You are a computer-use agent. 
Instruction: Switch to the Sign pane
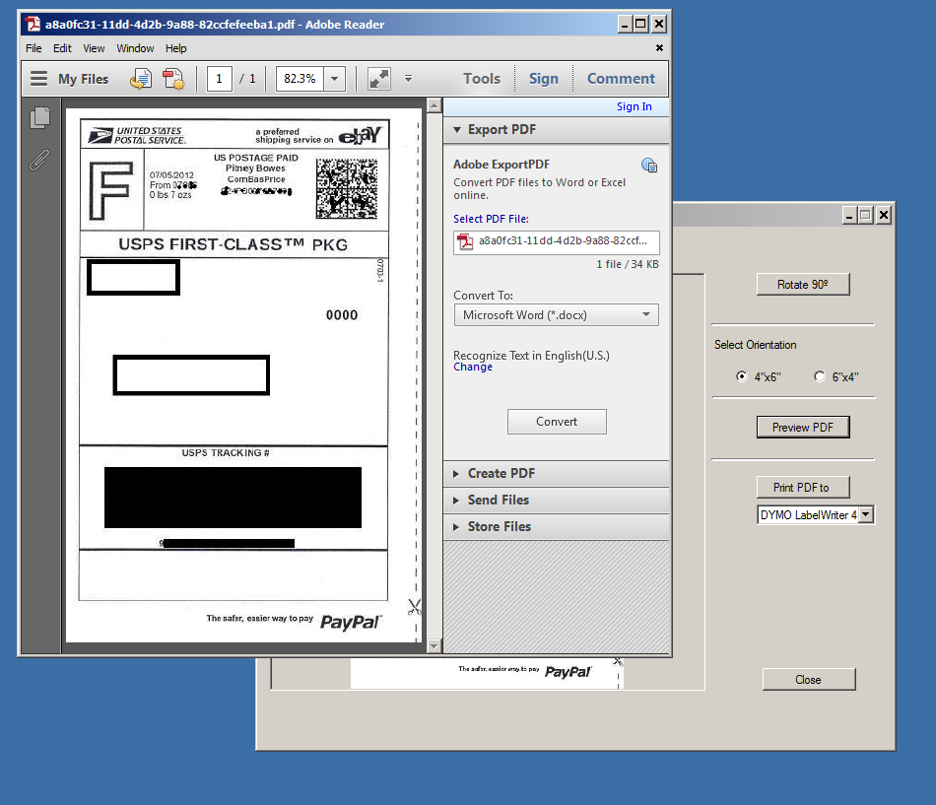pyautogui.click(x=544, y=79)
